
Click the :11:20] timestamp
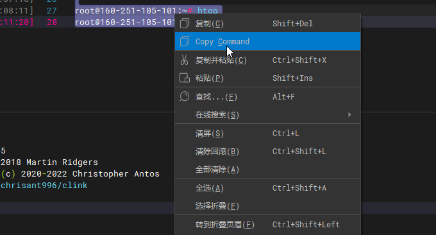coord(17,22)
